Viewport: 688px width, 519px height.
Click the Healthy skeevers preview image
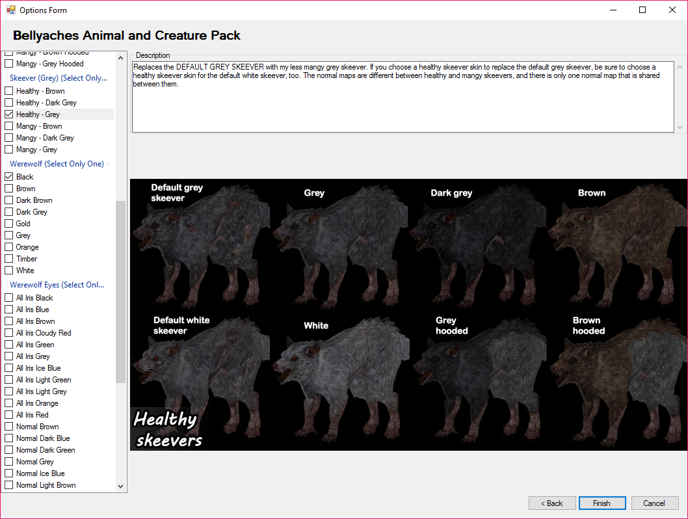coord(408,315)
